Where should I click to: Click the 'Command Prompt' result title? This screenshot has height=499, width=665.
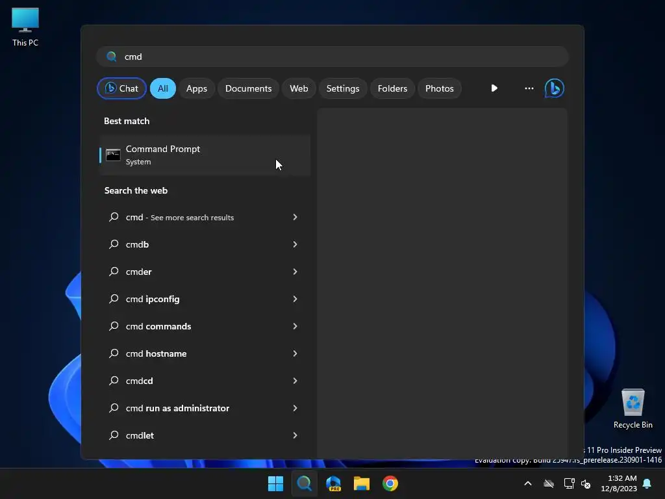point(163,149)
